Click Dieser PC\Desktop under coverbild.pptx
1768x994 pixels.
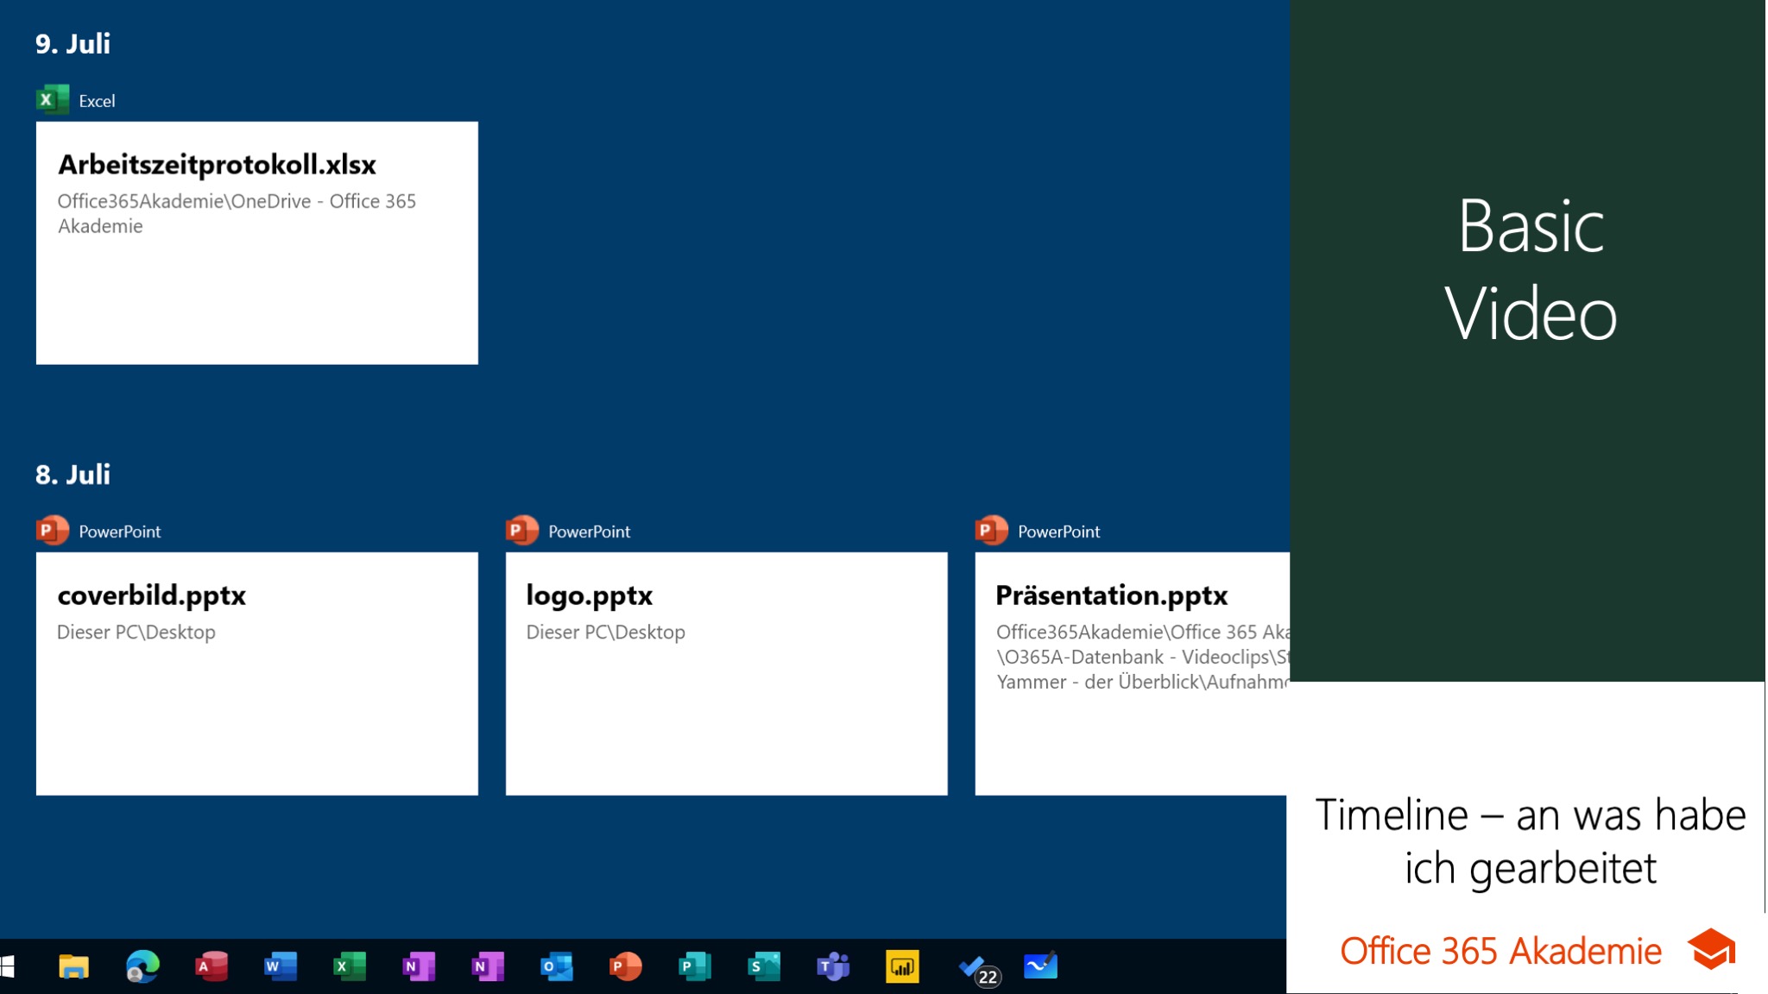click(x=136, y=632)
